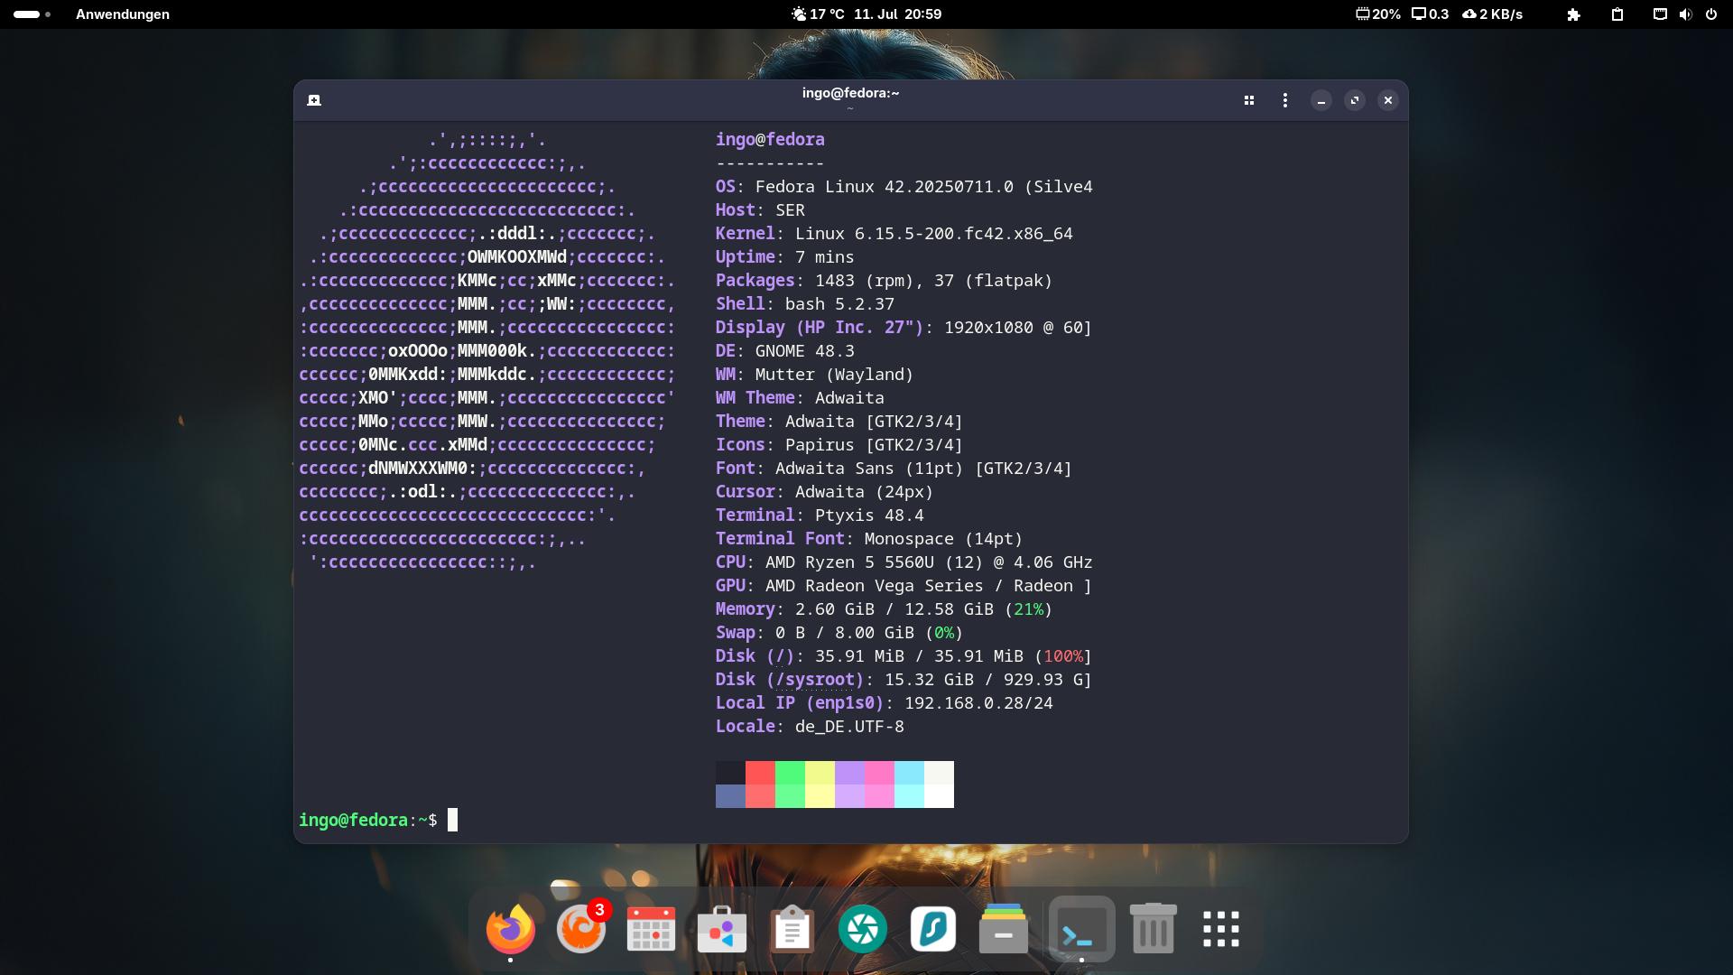Open the clipboard app in dock
The height and width of the screenshot is (975, 1733).
click(792, 930)
